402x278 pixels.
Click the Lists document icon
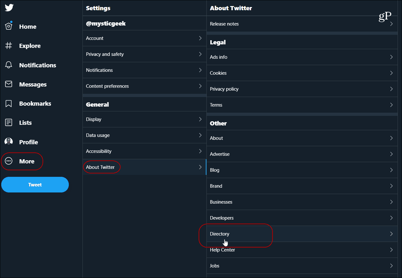(x=9, y=123)
